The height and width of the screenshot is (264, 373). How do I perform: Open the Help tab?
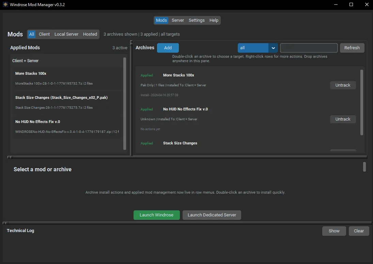214,20
